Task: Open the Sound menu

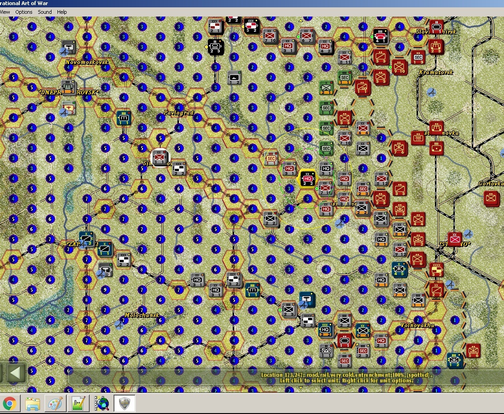Action: click(x=45, y=12)
